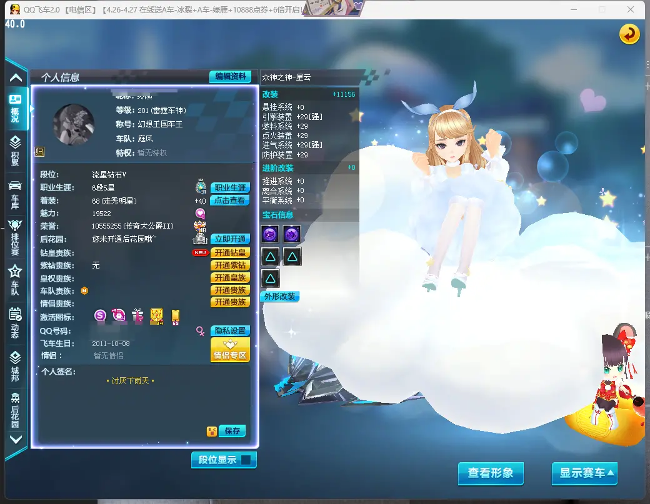Switch to the 积累 sidebar tab
650x504 pixels.
[16, 152]
